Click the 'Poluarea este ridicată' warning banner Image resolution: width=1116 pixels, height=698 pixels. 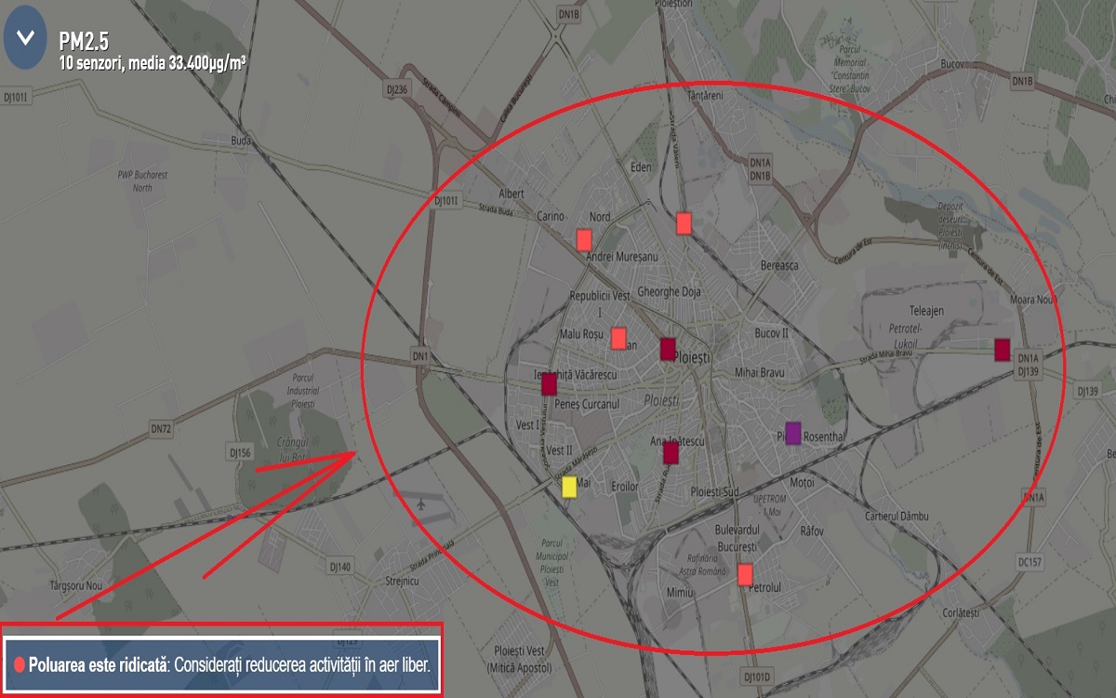pos(221,664)
